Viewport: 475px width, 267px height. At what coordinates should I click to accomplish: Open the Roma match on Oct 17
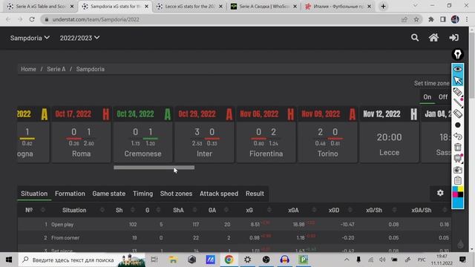(81, 134)
